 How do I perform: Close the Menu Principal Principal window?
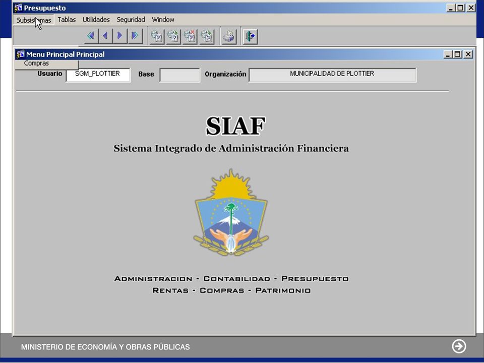468,54
